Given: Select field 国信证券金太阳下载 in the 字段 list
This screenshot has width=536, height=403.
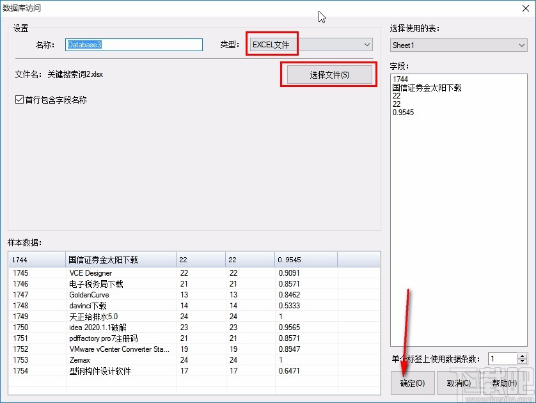Looking at the screenshot, I should [x=427, y=88].
